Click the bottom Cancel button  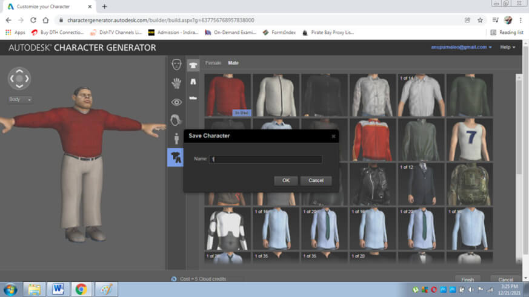(505, 279)
